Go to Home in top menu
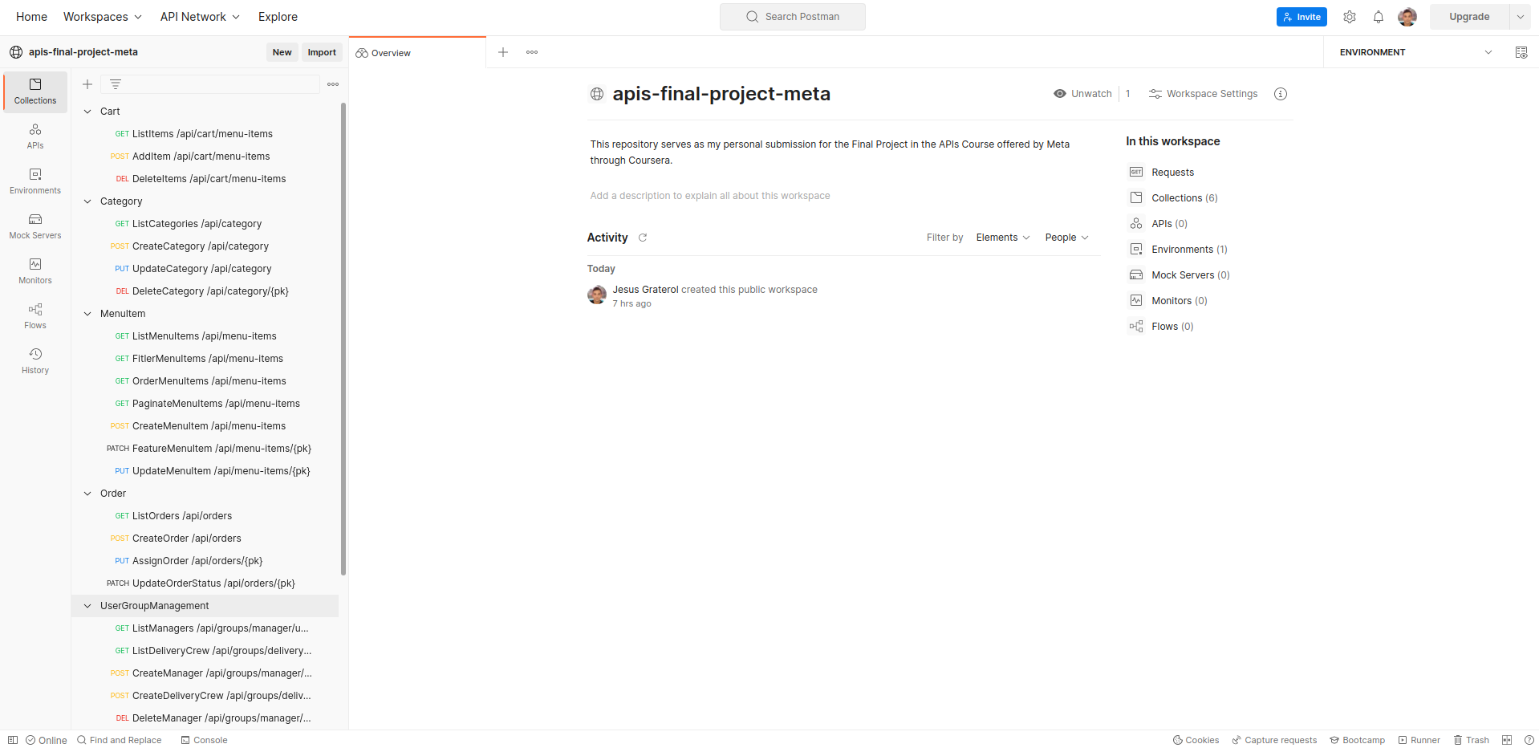The width and height of the screenshot is (1539, 748). (31, 17)
